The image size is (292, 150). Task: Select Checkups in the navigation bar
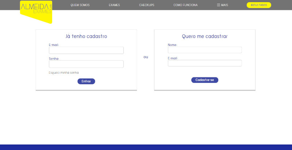pos(147,5)
